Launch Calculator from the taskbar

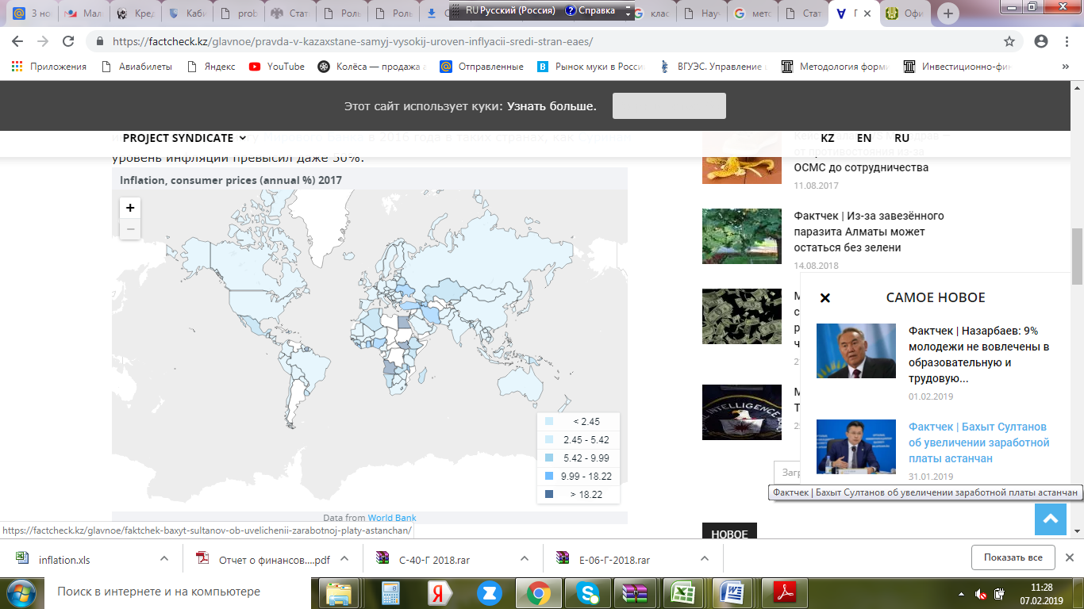pos(390,592)
